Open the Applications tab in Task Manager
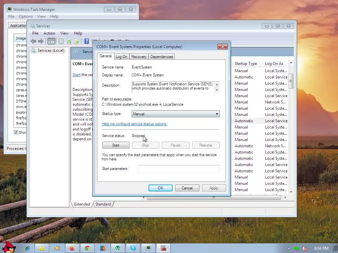The width and height of the screenshot is (338, 253). [x=18, y=25]
